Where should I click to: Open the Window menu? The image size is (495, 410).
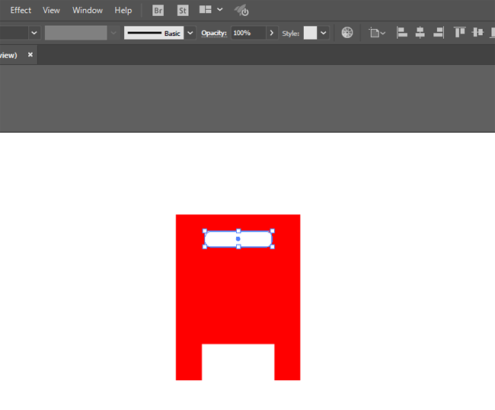click(x=88, y=11)
